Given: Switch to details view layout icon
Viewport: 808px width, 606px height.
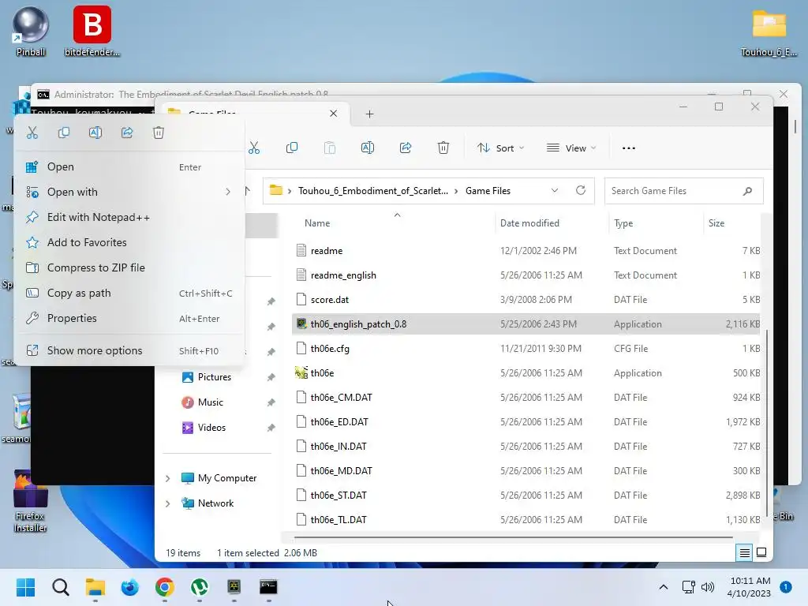Looking at the screenshot, I should 745,553.
